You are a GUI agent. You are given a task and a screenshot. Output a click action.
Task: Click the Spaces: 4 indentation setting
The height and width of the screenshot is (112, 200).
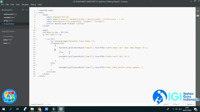point(190,104)
